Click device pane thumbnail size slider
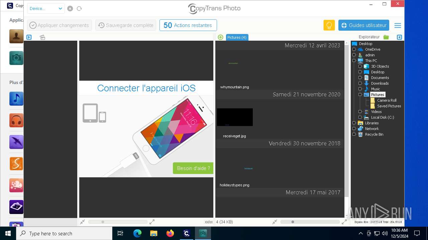The width and height of the screenshot is (428, 240). click(x=118, y=222)
